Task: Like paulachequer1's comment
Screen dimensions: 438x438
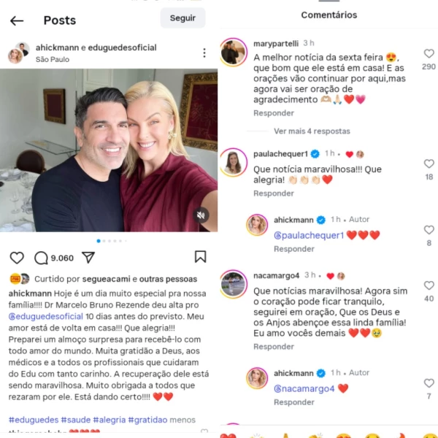Action: pos(429,164)
